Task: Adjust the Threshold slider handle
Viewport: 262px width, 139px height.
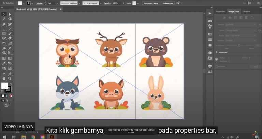Action: (239, 45)
